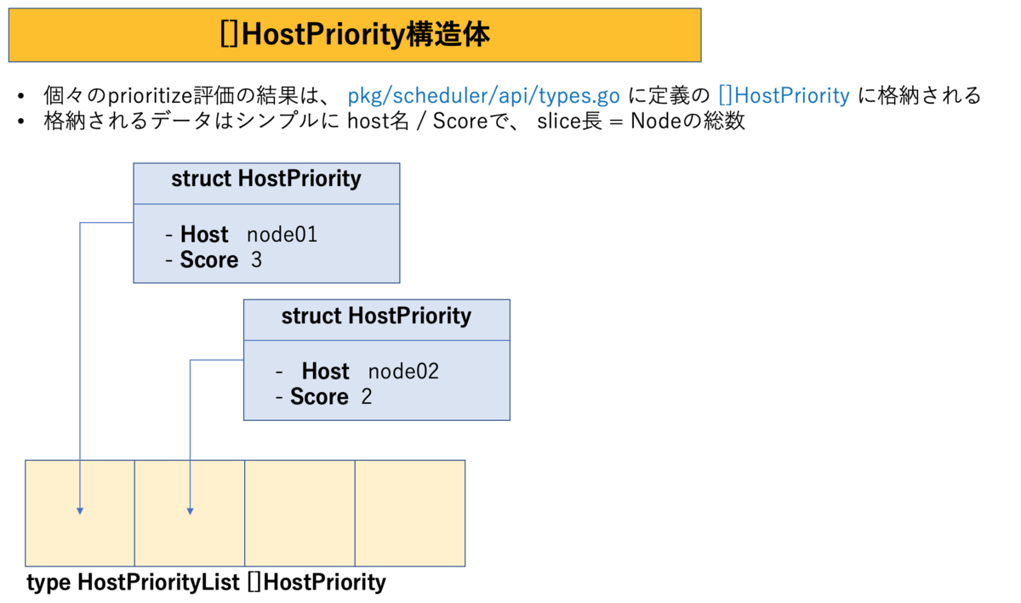Click the blue []HostPriority link text
This screenshot has height=603, width=1021.
tap(784, 95)
